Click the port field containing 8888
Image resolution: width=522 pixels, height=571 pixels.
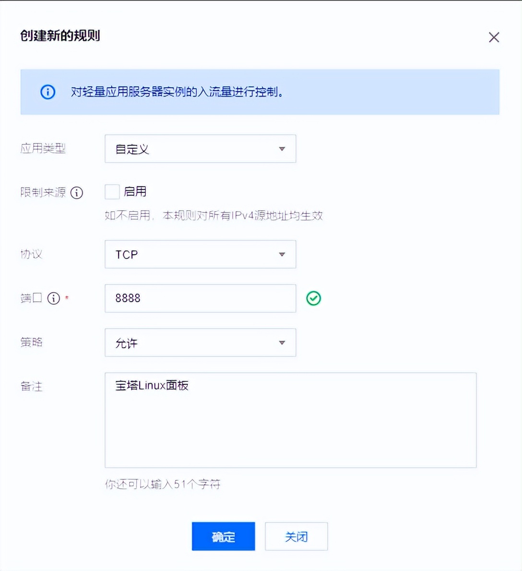pos(200,298)
